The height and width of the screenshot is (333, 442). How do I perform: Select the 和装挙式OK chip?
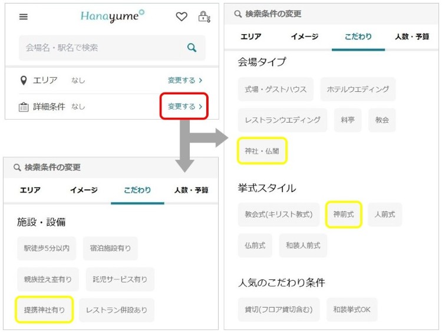point(352,309)
